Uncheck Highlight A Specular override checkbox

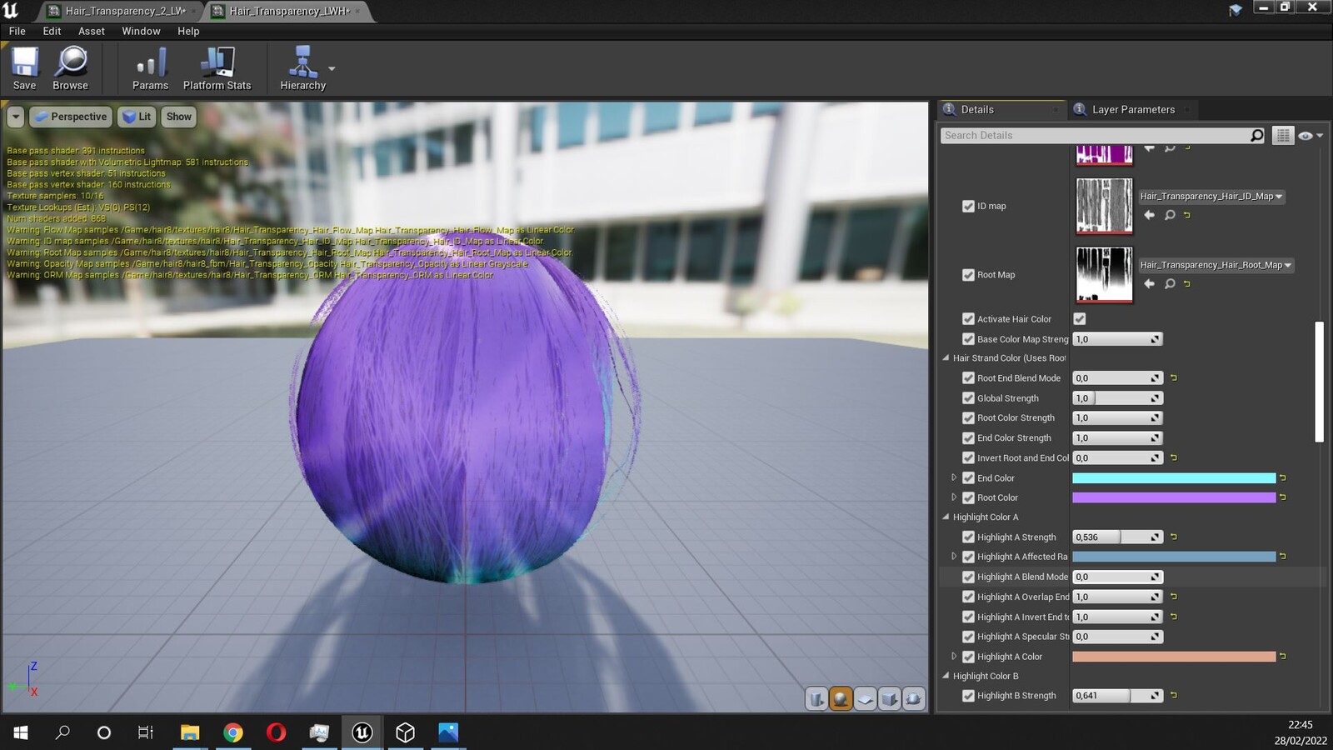click(x=968, y=637)
